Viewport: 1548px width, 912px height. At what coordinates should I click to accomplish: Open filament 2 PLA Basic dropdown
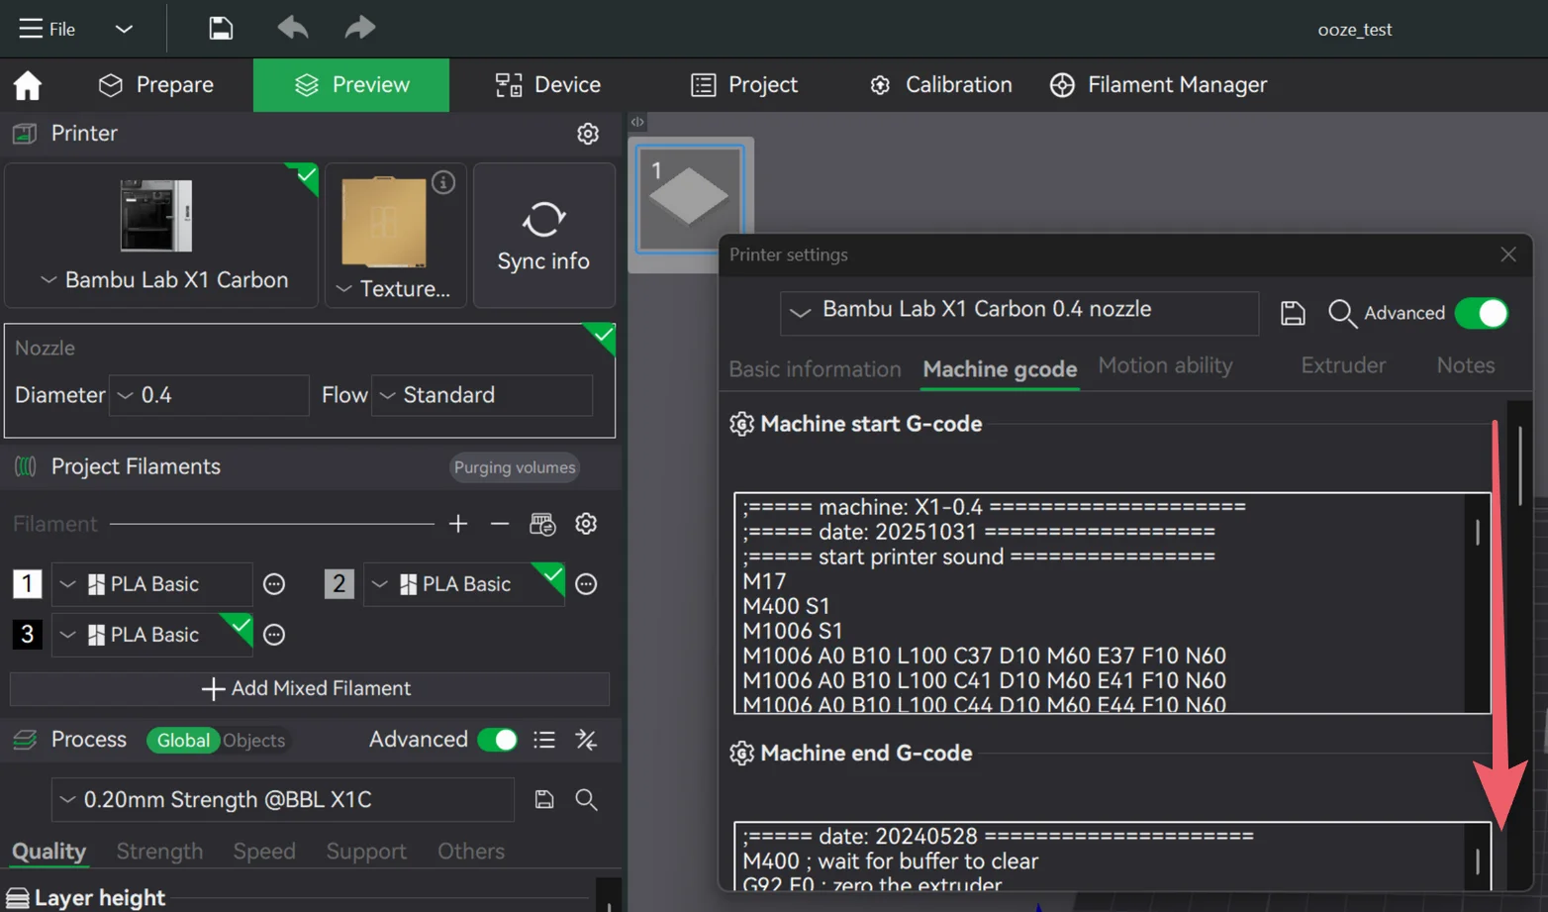(x=464, y=584)
